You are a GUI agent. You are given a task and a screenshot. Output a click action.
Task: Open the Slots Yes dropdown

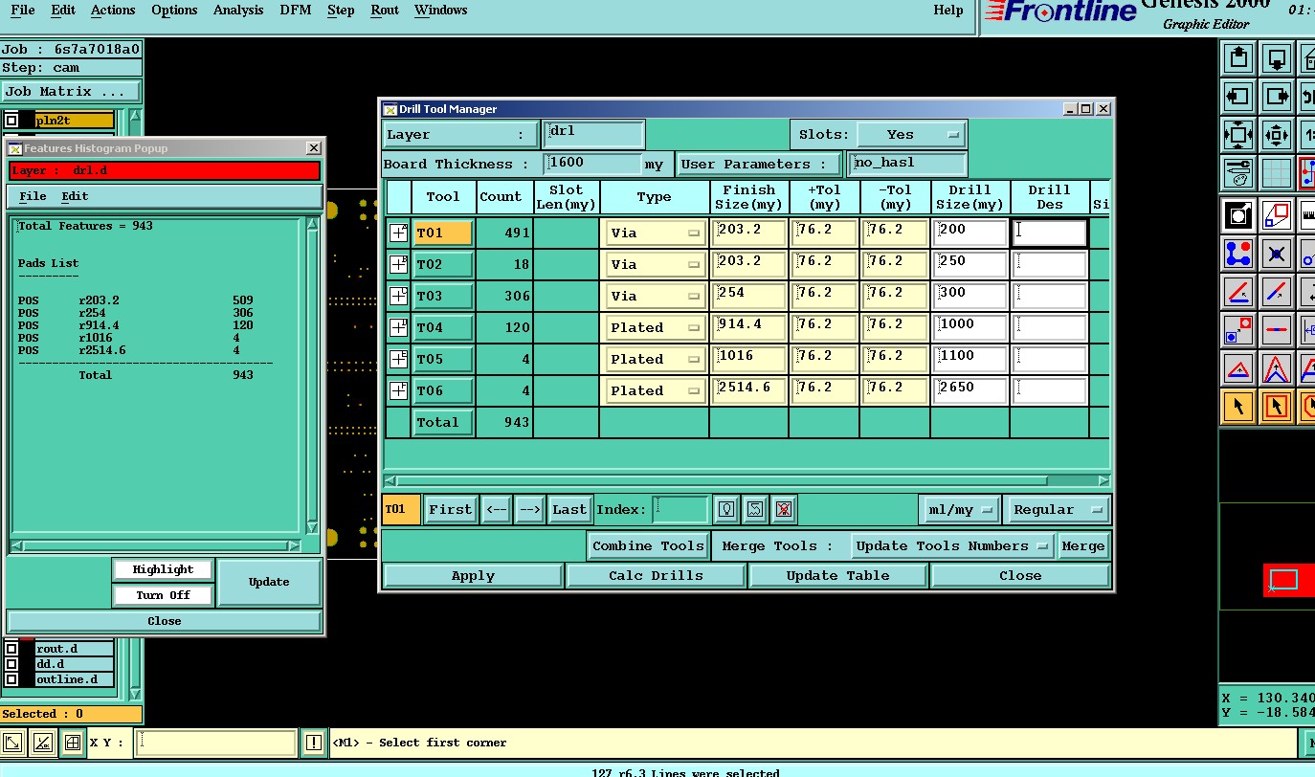(911, 135)
